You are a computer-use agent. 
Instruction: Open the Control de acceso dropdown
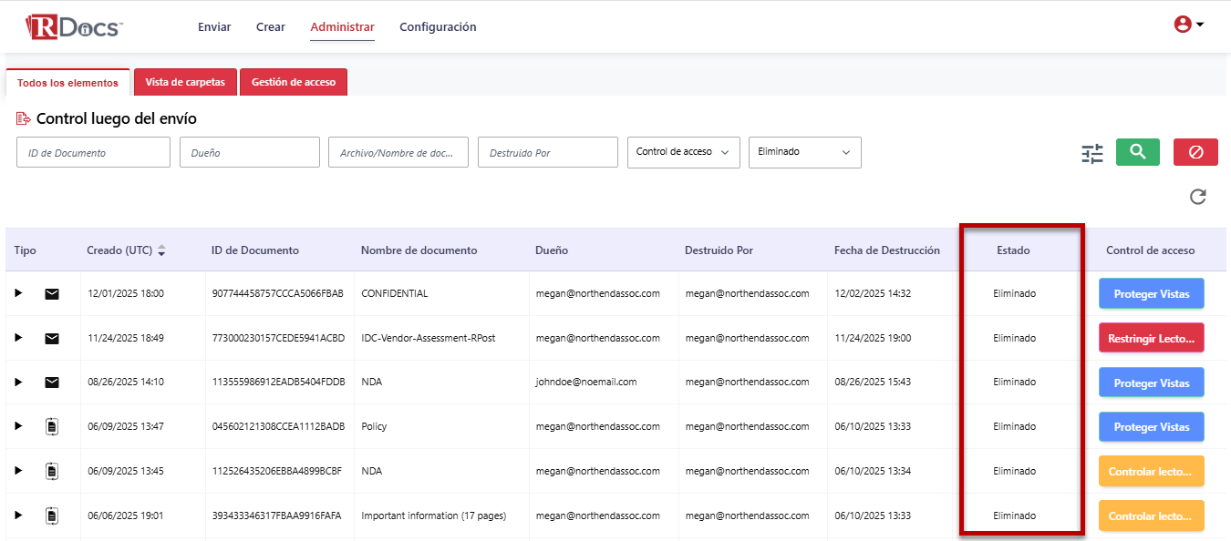(683, 152)
